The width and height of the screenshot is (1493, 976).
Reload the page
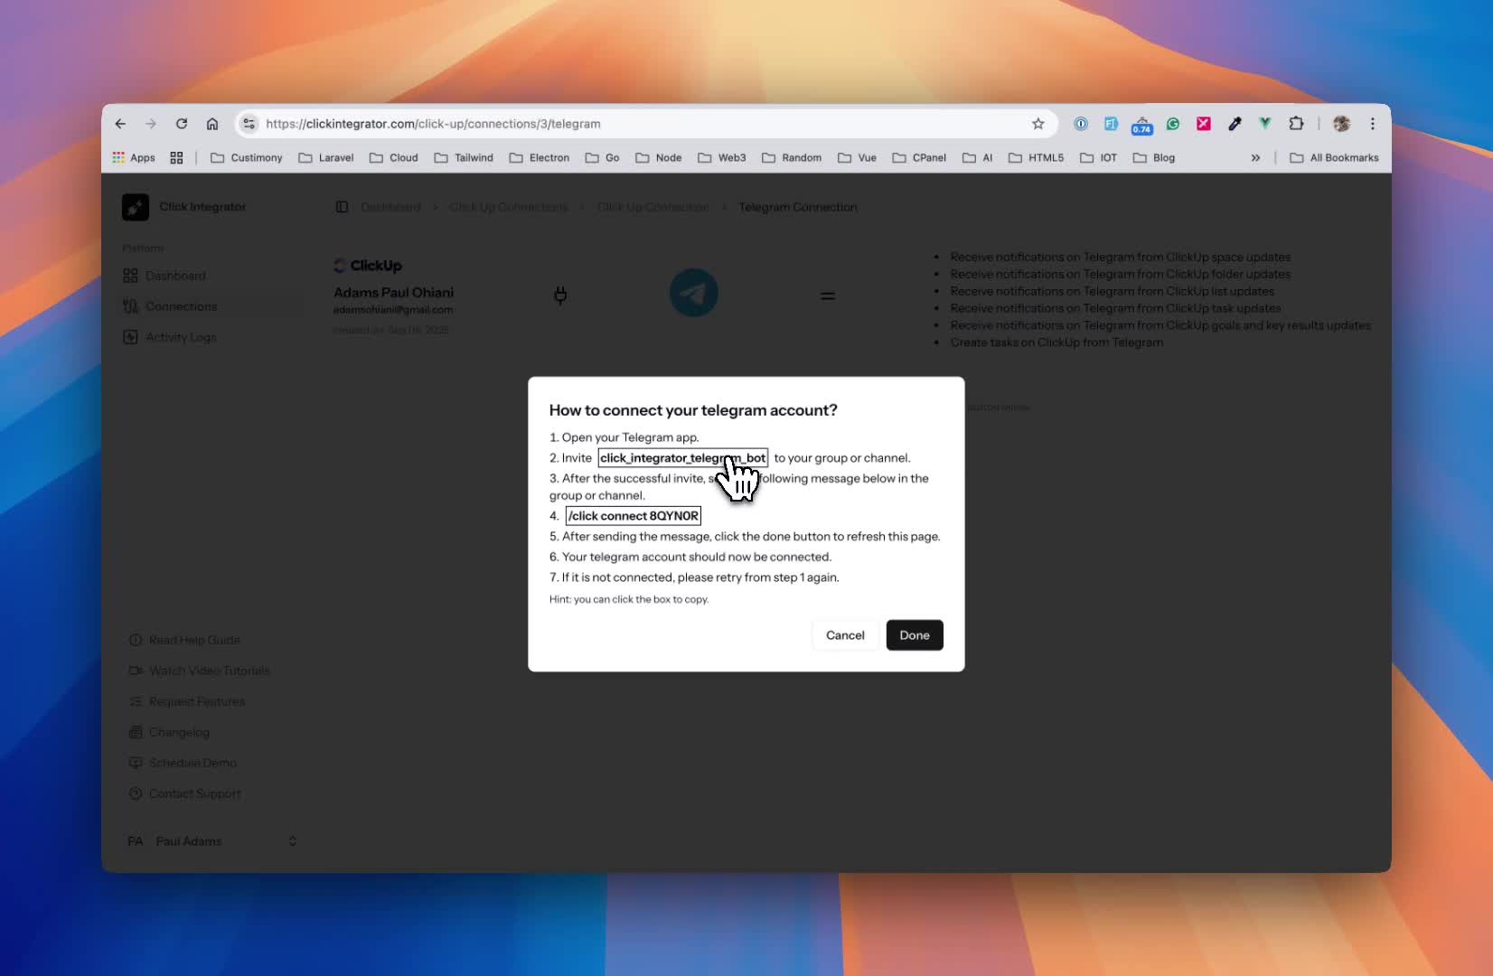pos(182,124)
